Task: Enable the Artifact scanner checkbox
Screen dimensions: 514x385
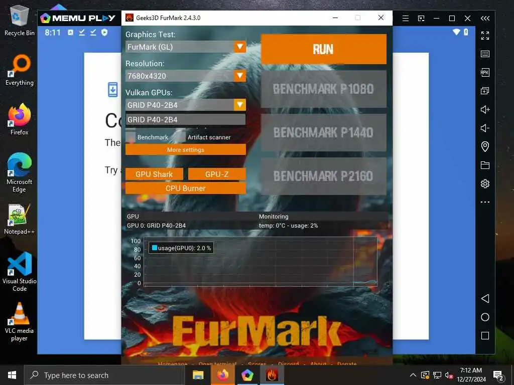Action: pos(181,137)
